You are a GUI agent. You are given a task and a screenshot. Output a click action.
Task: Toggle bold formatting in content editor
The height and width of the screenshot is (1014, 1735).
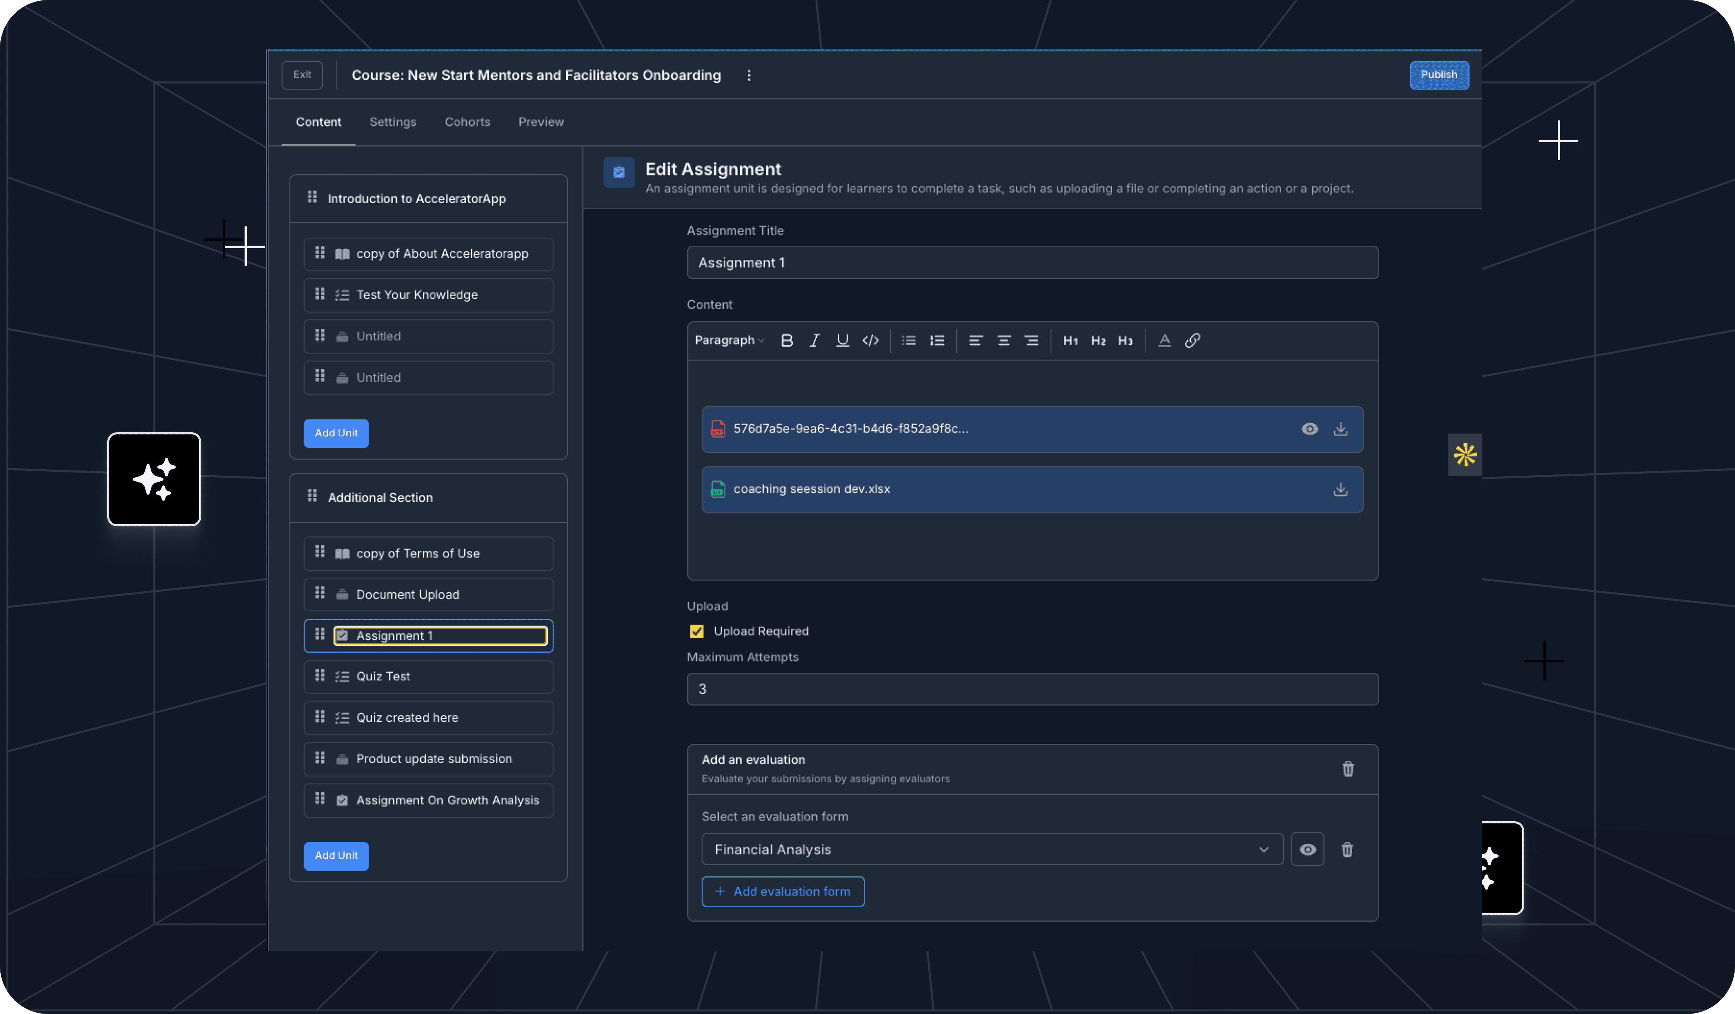coord(787,340)
